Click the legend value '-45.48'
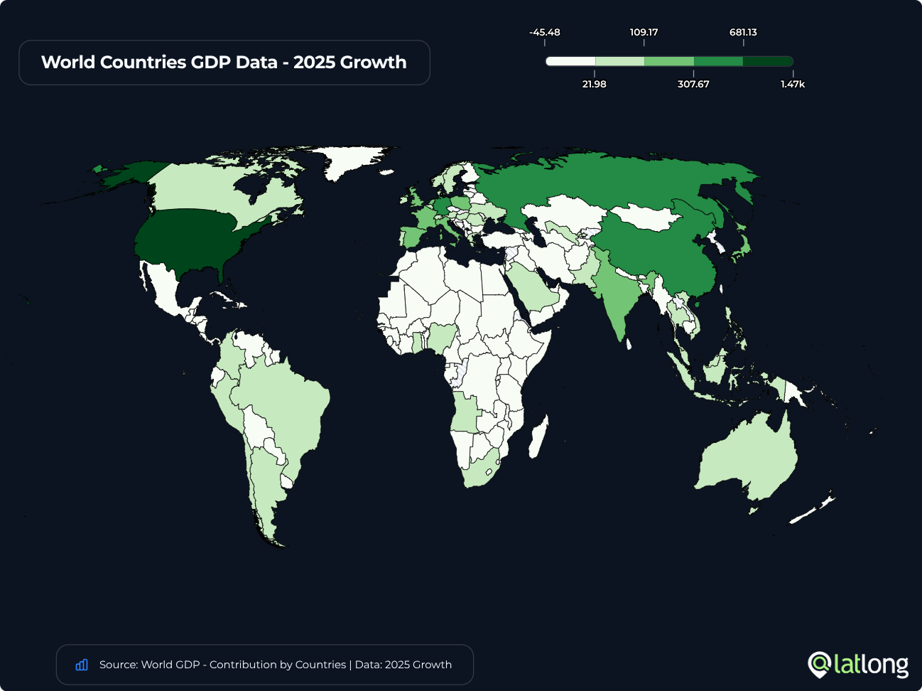 pos(545,32)
